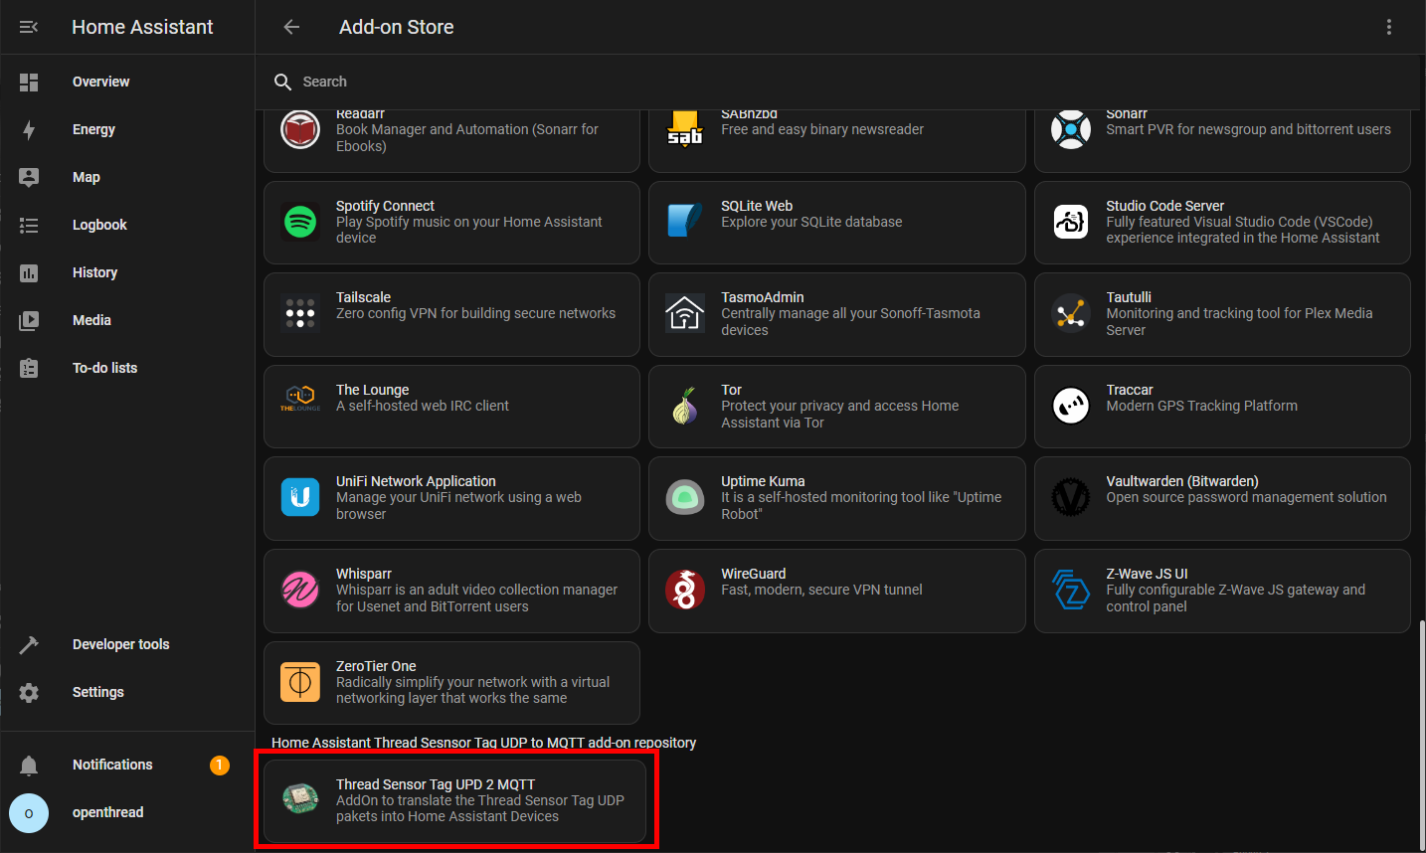Navigate back with the arrow button

(290, 27)
